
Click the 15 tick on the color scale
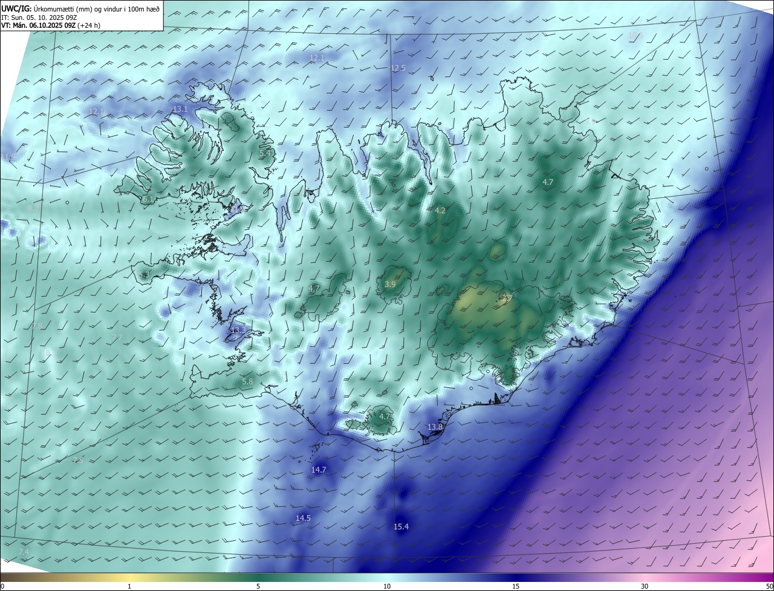tap(516, 587)
